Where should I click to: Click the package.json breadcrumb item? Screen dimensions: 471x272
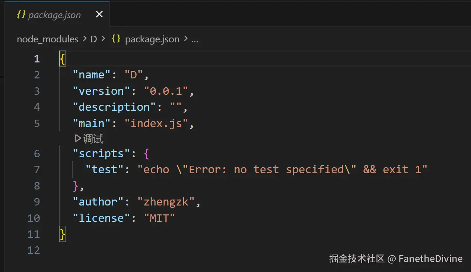pos(152,39)
